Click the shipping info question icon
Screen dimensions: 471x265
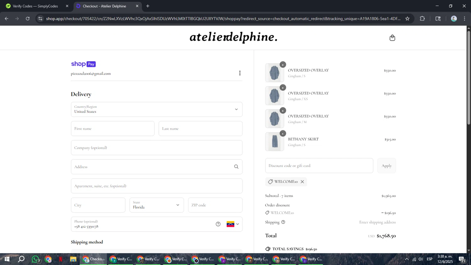283,222
